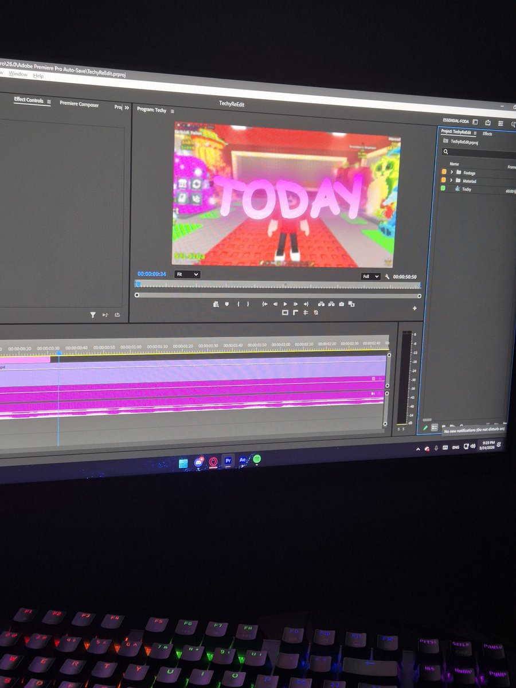Open the Window menu
This screenshot has height=688, width=516.
point(18,75)
